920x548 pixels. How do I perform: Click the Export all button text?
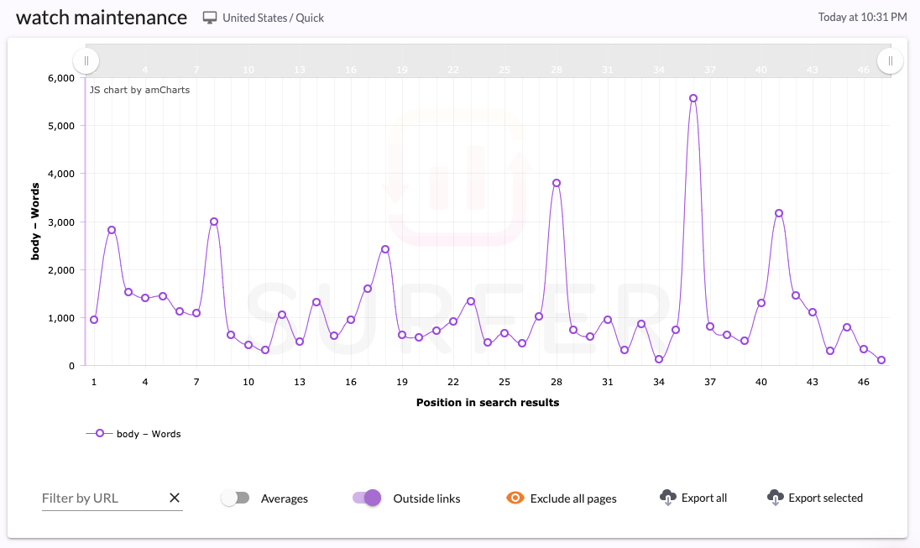click(x=704, y=498)
